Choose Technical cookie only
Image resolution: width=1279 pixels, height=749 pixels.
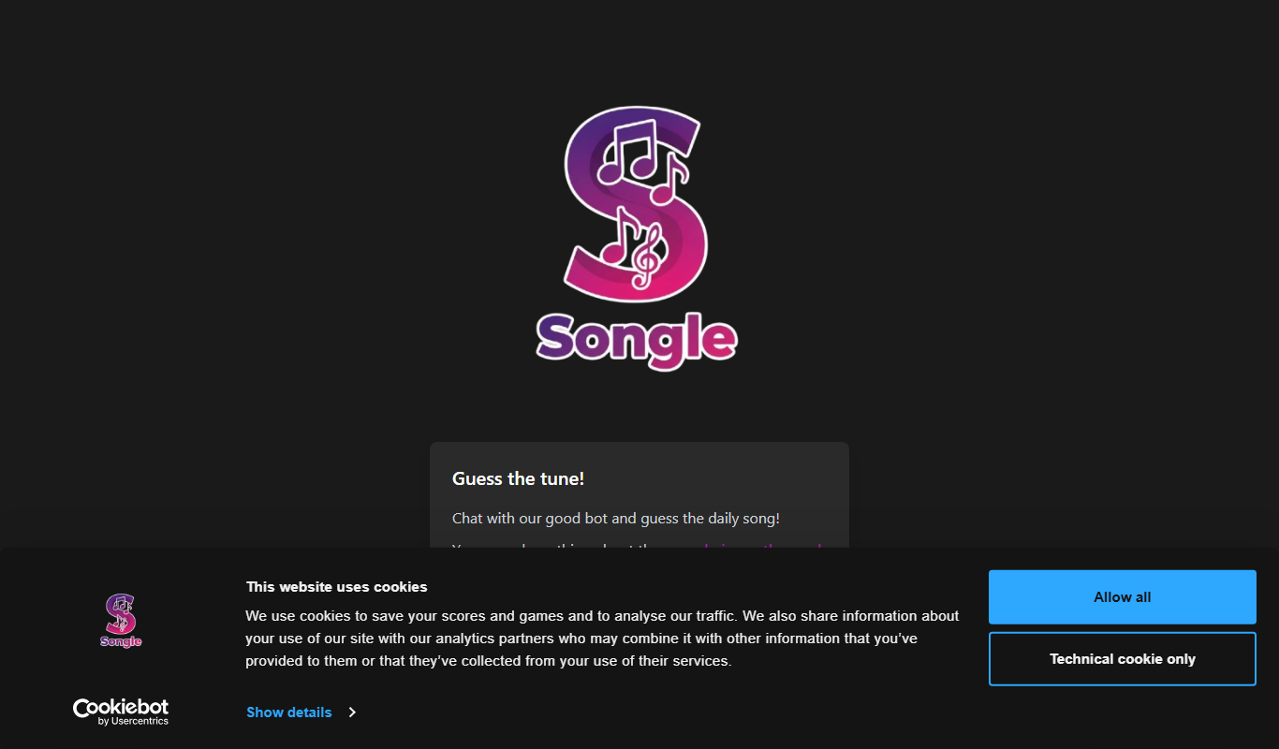click(x=1122, y=659)
